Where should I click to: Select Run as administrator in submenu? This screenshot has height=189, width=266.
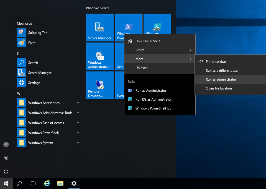tap(221, 79)
